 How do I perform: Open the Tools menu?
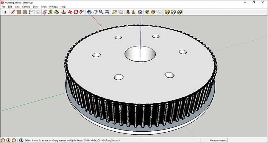tap(44, 7)
